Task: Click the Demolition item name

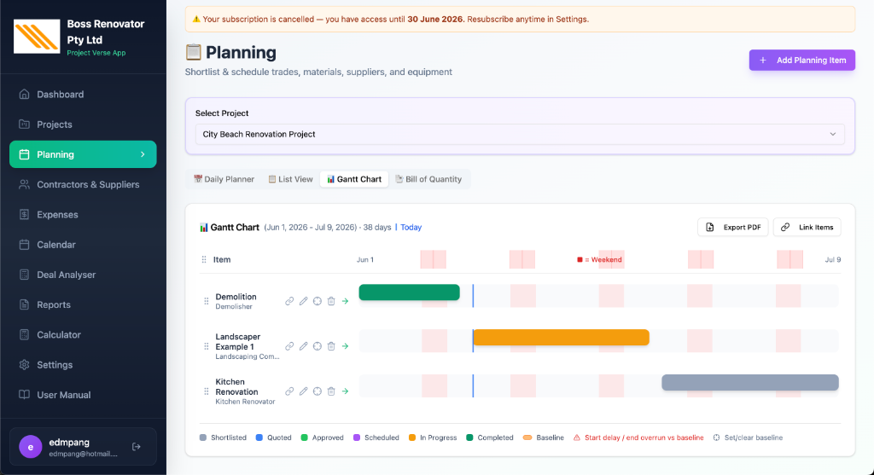Action: click(x=236, y=297)
